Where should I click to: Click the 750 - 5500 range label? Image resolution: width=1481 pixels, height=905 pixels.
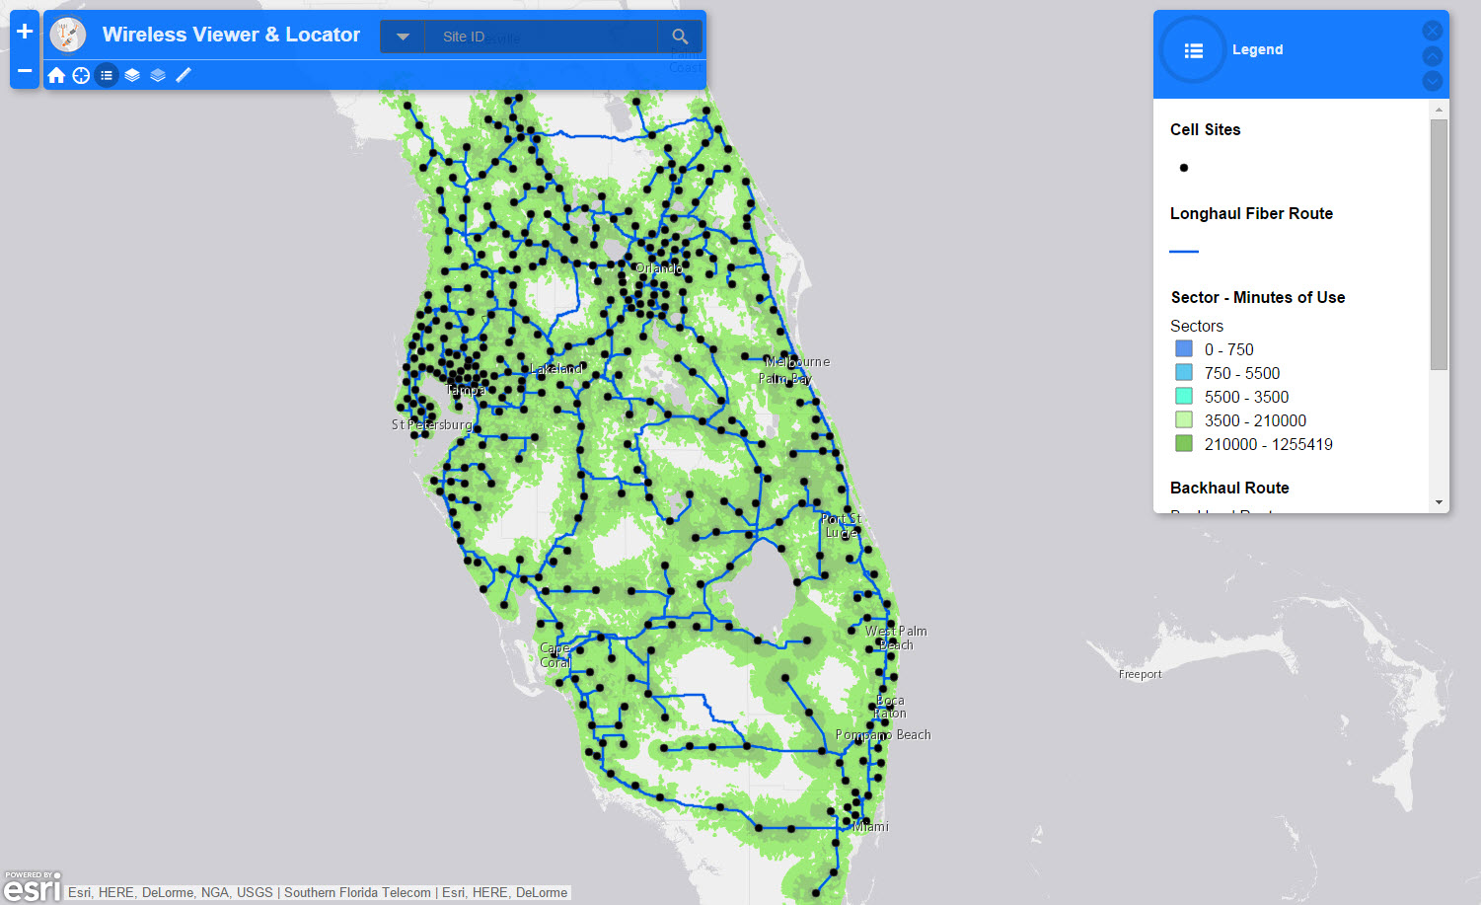tap(1242, 373)
